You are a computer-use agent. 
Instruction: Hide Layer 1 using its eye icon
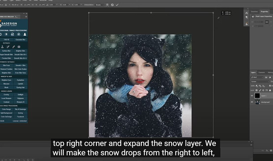click(x=252, y=95)
